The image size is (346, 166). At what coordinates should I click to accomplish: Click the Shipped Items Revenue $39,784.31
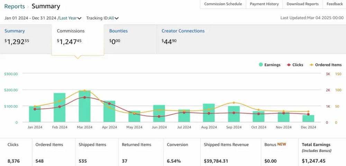pyautogui.click(x=216, y=161)
